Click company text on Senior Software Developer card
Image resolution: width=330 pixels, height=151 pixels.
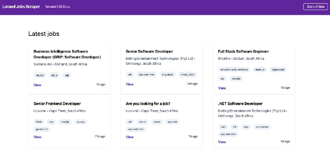(160, 61)
